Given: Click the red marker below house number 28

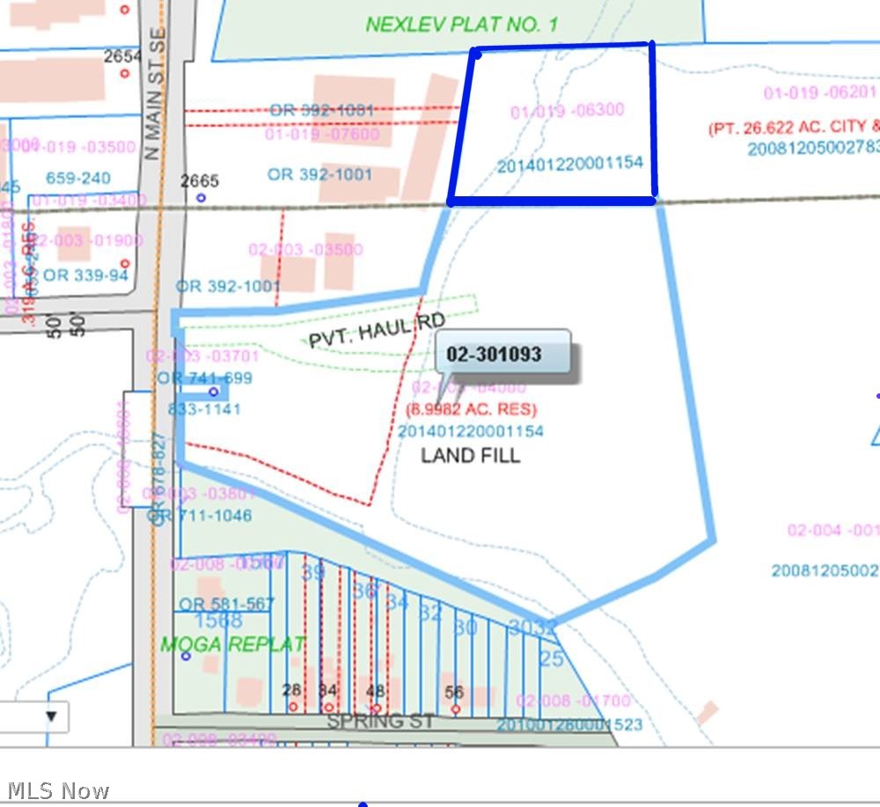Looking at the screenshot, I should coord(293,707).
